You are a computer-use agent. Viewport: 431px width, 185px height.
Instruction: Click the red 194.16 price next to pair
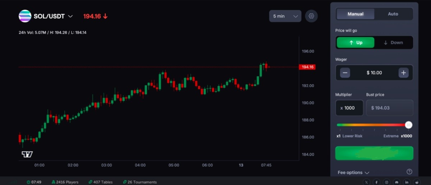point(92,17)
